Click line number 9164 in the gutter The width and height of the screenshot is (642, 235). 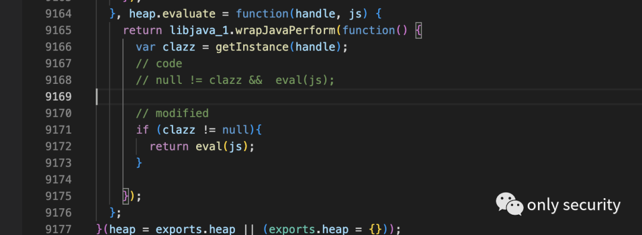(58, 14)
